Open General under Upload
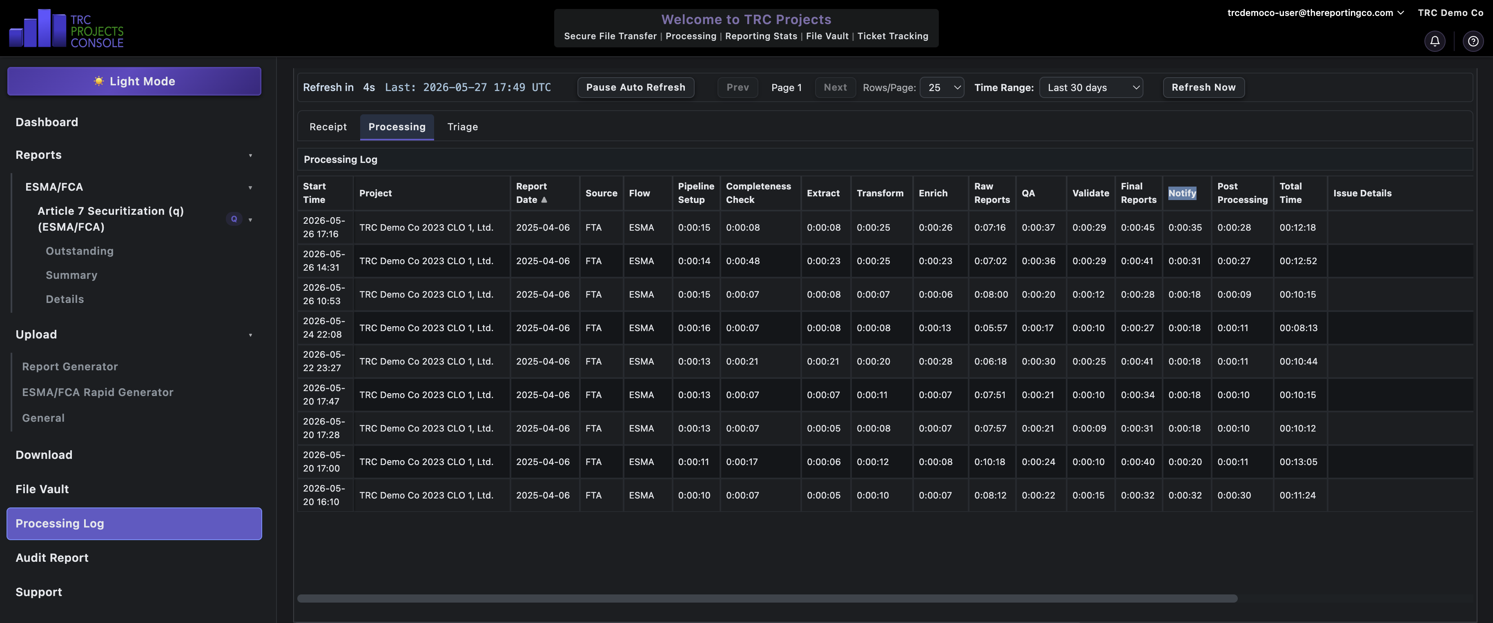The height and width of the screenshot is (623, 1493). 43,418
